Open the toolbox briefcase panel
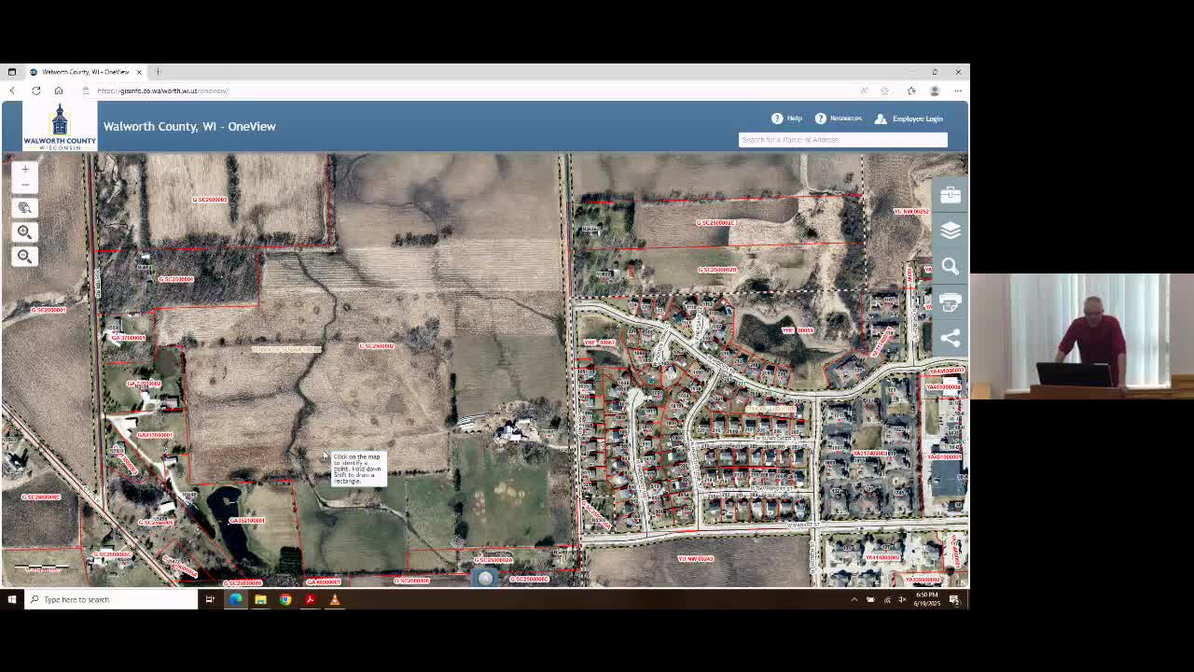Viewport: 1194px width, 672px height. (x=951, y=194)
